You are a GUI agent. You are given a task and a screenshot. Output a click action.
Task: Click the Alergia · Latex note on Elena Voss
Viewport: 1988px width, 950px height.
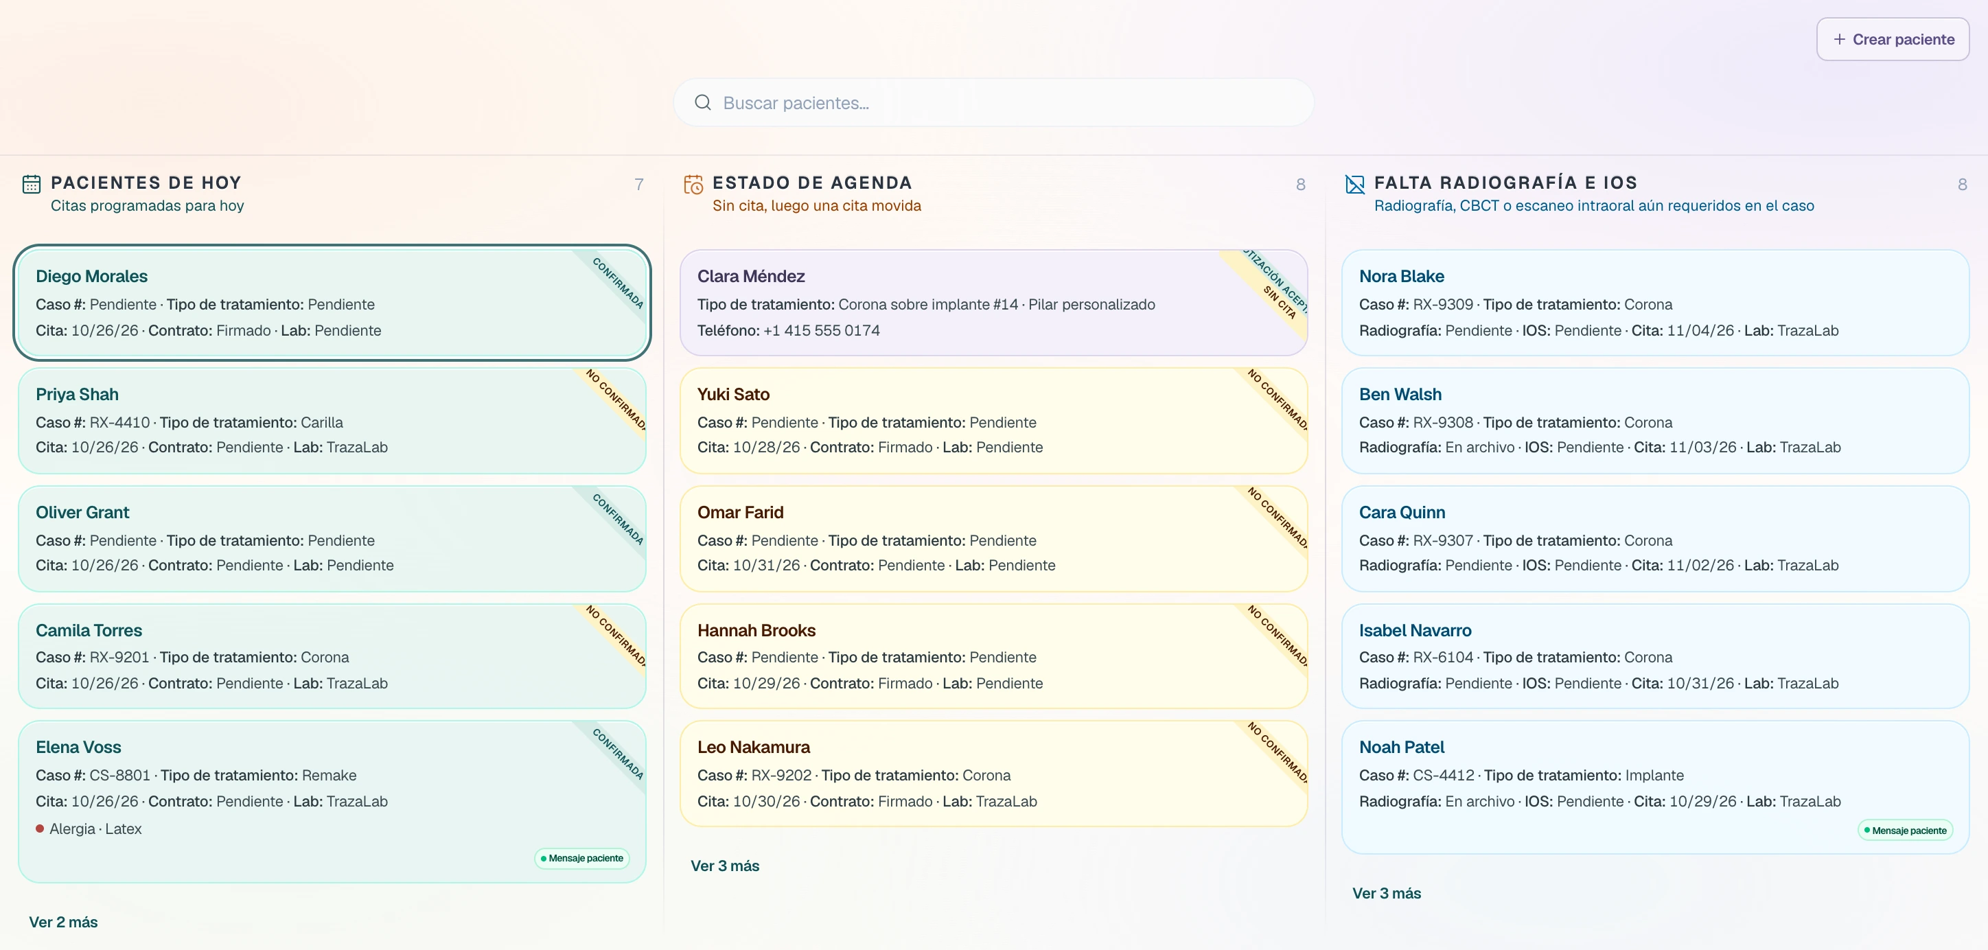[89, 829]
